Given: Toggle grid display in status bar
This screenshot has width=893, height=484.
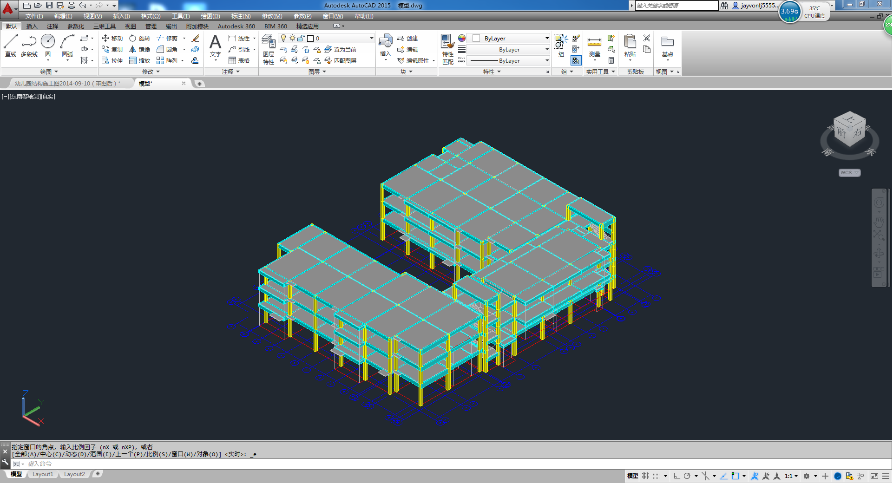Looking at the screenshot, I should [645, 476].
